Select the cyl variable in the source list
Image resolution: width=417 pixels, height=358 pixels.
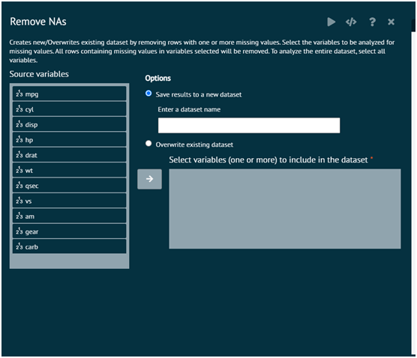pyautogui.click(x=70, y=109)
